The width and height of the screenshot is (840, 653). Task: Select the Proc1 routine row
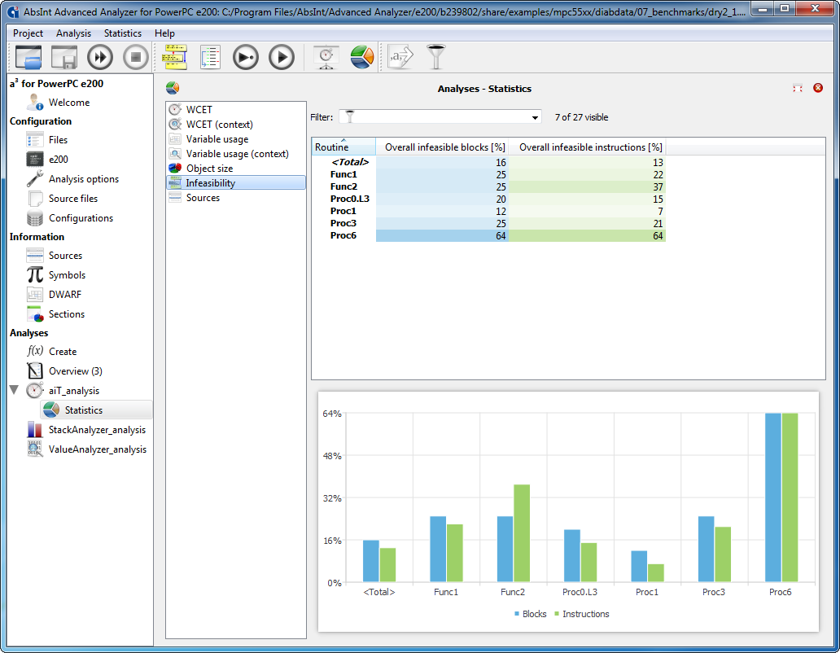(488, 211)
